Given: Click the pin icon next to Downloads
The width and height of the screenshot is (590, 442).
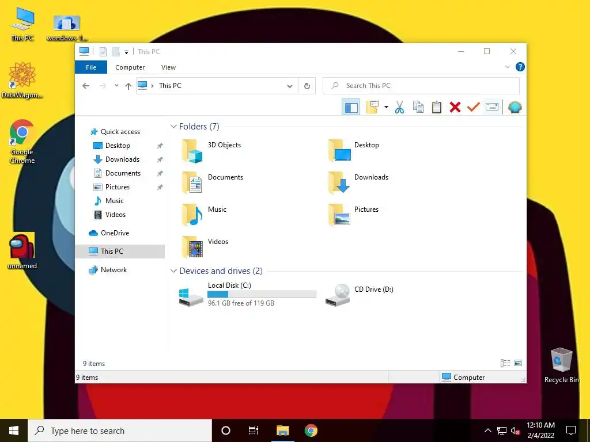Looking at the screenshot, I should click(x=160, y=159).
